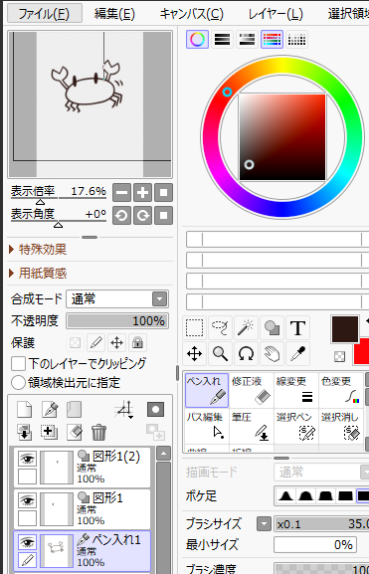Delete layer with trash icon

[x=98, y=432]
